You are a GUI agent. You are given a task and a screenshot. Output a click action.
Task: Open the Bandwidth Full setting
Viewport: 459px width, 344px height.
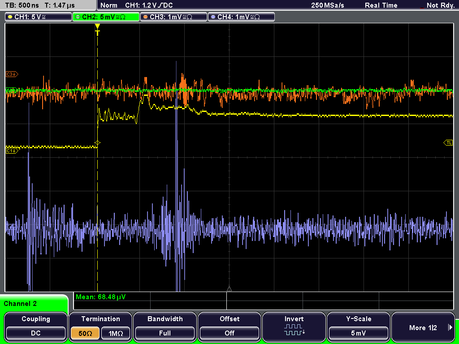pos(165,333)
